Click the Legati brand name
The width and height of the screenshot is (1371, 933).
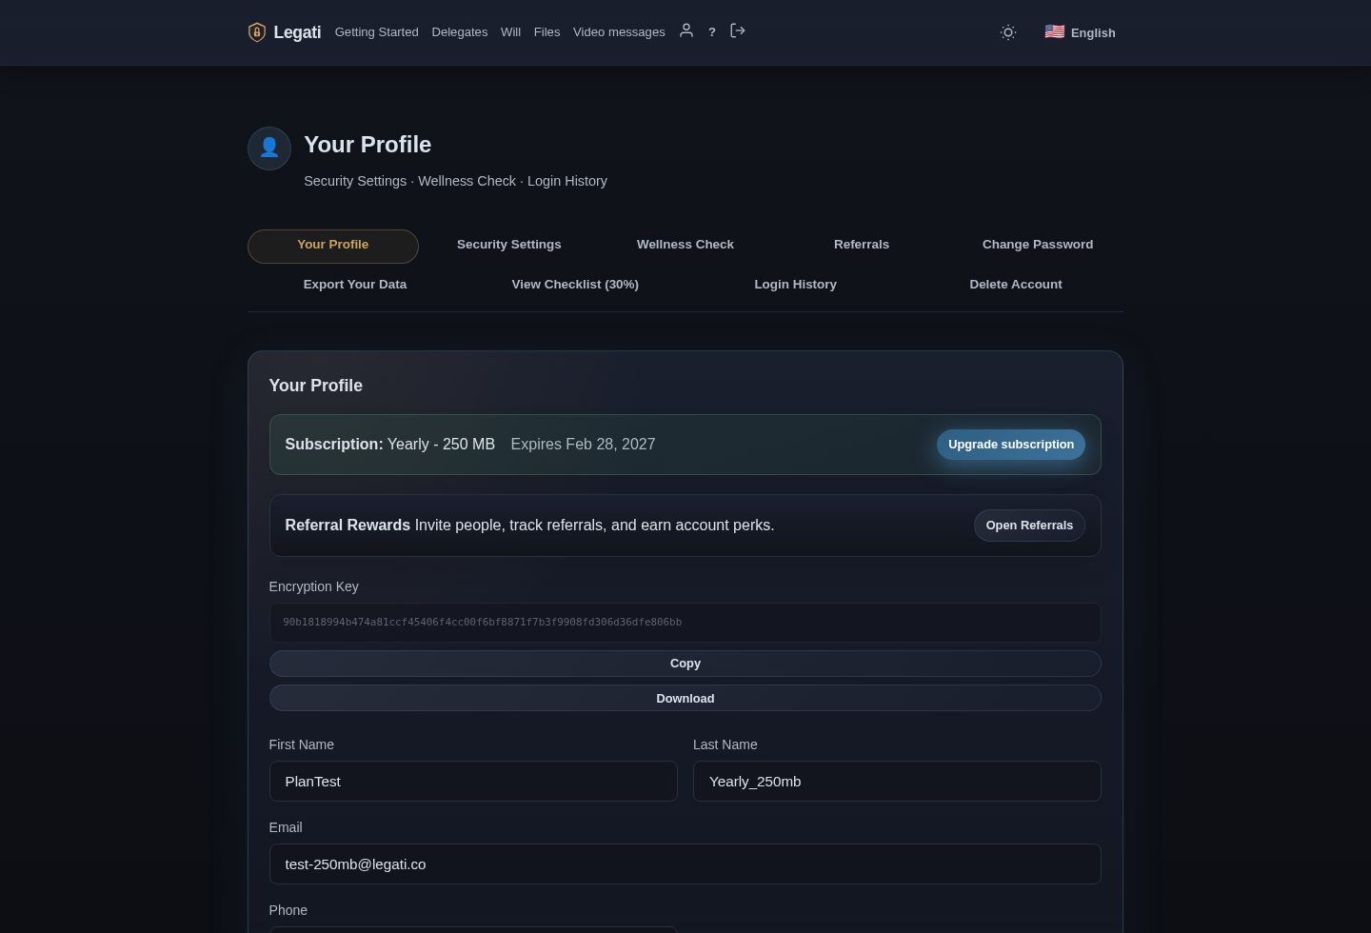click(x=297, y=32)
